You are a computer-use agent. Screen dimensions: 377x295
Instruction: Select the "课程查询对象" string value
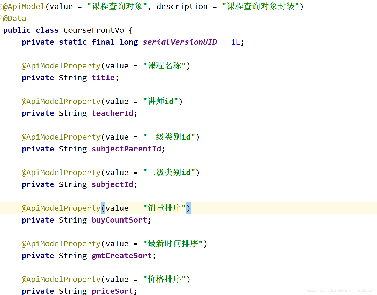coord(117,6)
